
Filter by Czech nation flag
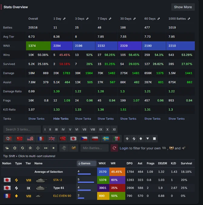click(x=84, y=139)
